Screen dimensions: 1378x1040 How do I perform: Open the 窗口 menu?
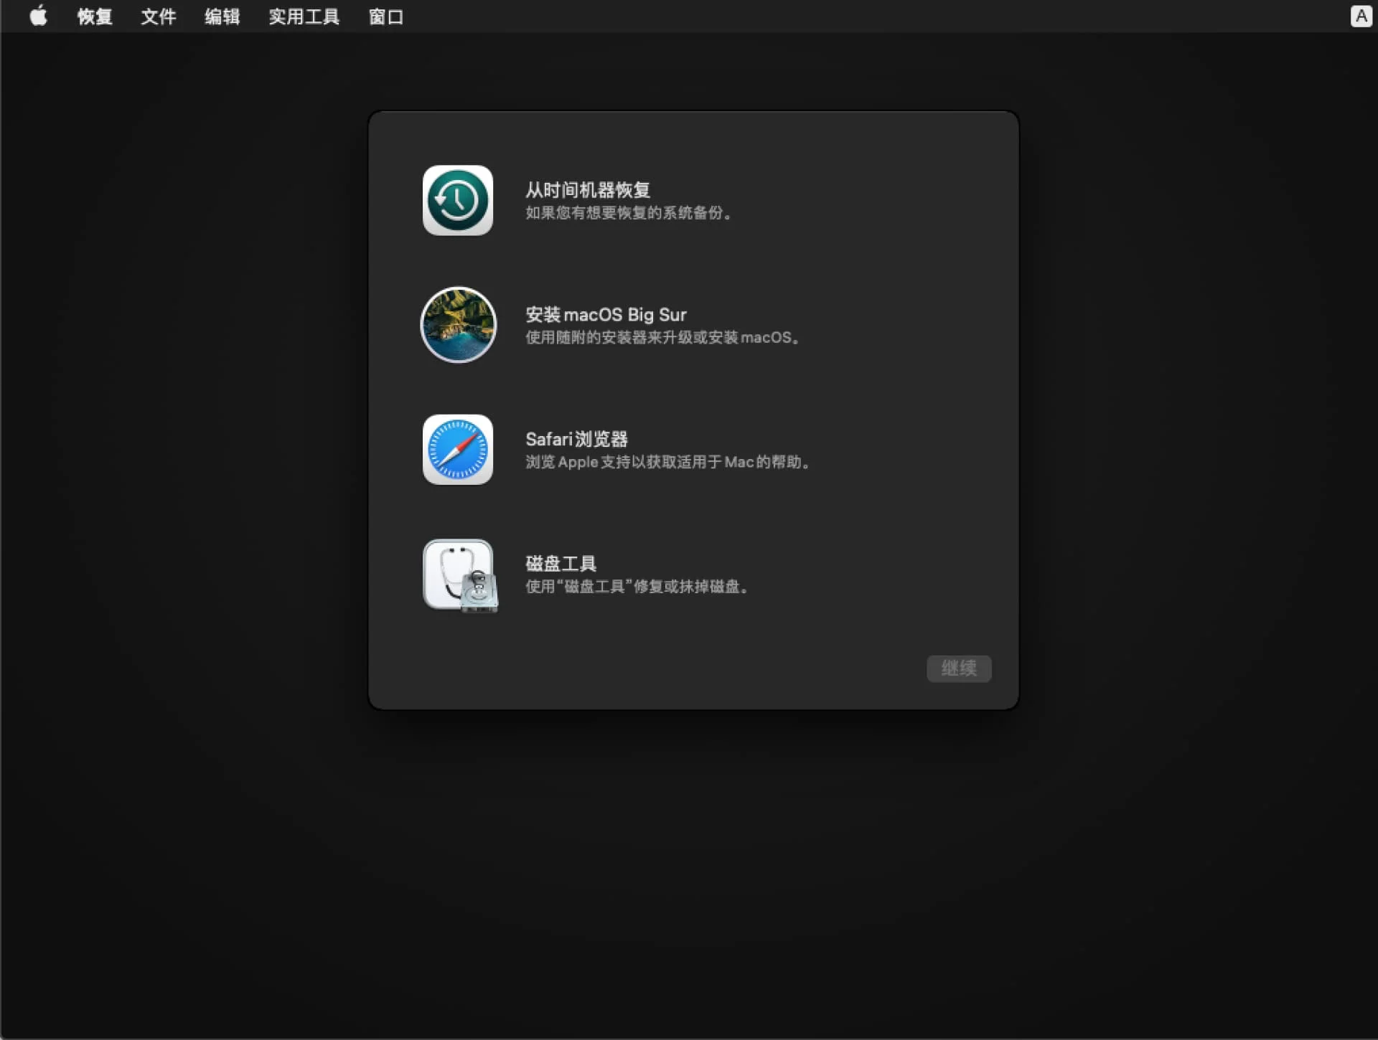click(385, 16)
